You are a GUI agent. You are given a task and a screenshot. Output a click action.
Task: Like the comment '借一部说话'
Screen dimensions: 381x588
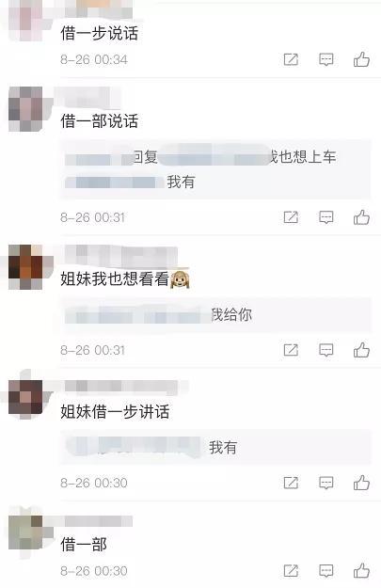(361, 217)
